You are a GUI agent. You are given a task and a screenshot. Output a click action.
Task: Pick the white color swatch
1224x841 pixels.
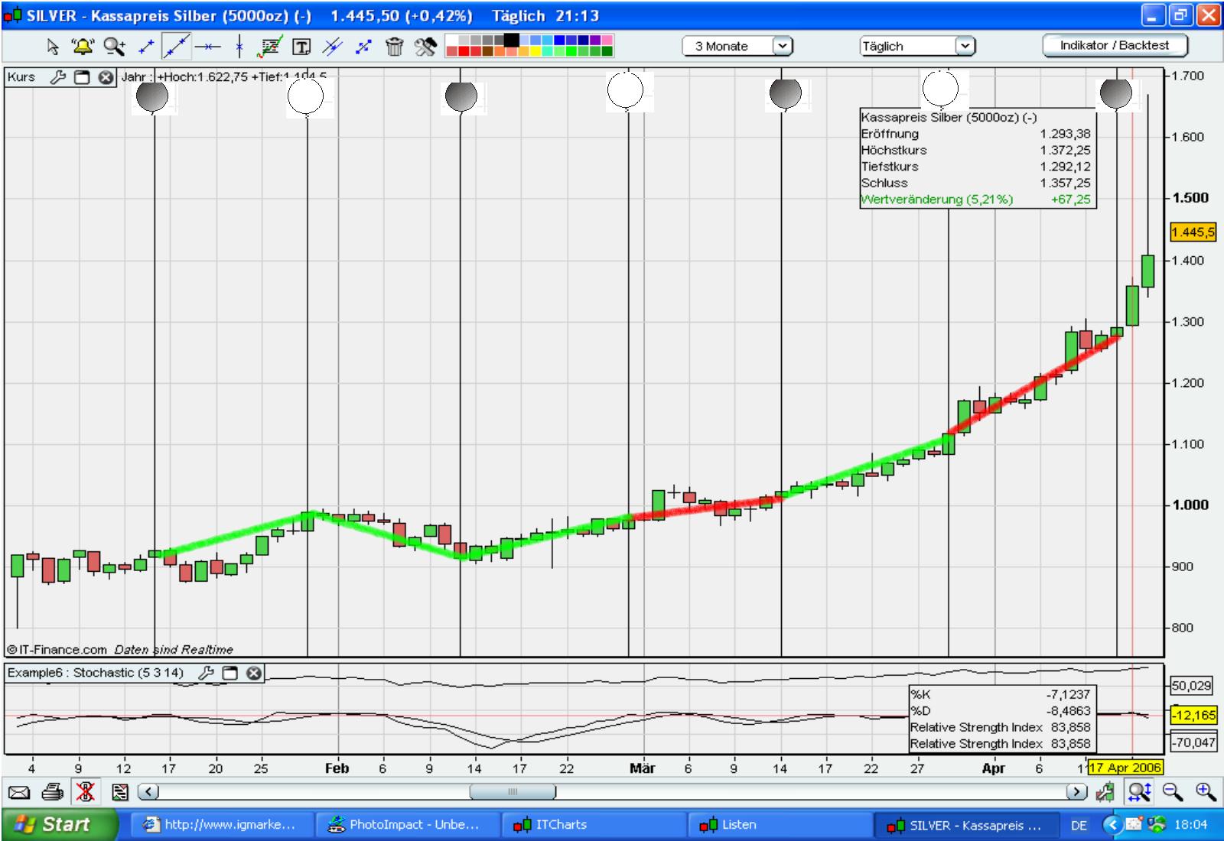[x=451, y=40]
